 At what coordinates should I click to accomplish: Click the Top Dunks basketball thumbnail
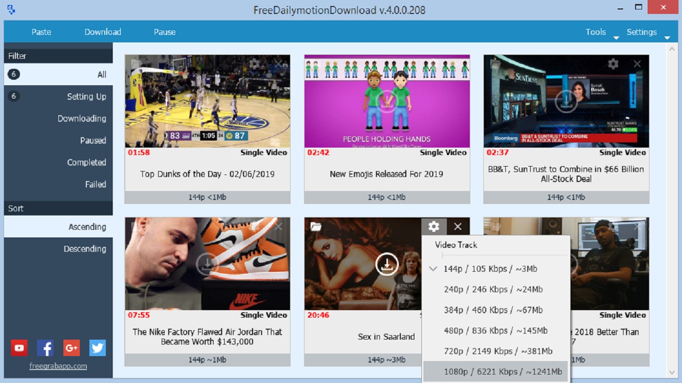click(x=207, y=101)
